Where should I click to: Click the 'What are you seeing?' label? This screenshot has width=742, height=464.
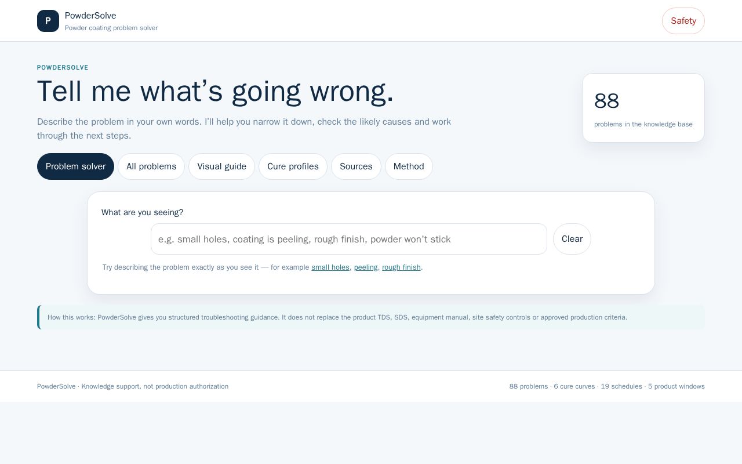142,212
